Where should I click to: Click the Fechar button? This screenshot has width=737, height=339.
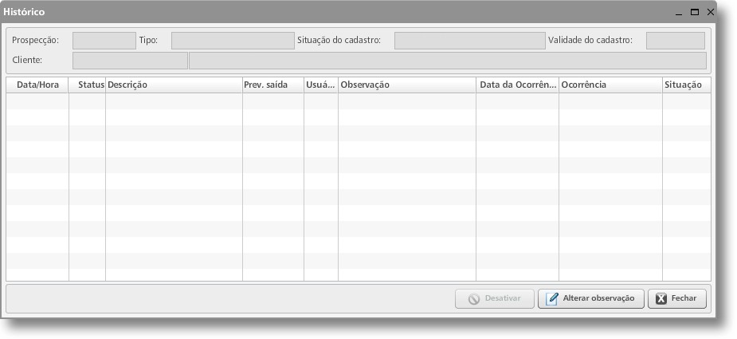coord(676,298)
